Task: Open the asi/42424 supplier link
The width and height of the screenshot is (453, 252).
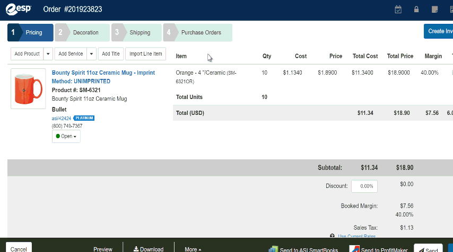Action: click(61, 118)
